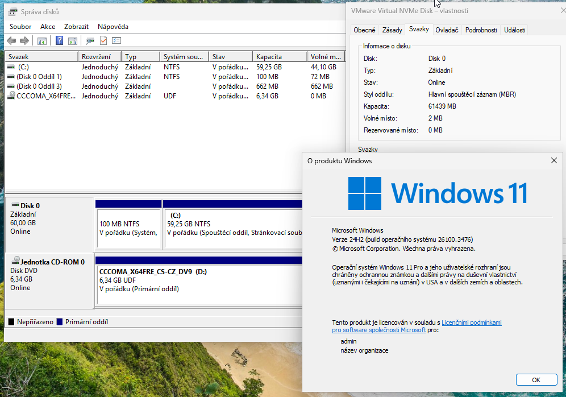The width and height of the screenshot is (566, 397).
Task: Toggle the console tree toolbar icon
Action: (41, 40)
